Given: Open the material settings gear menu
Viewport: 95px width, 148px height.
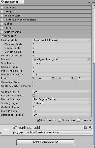Looking at the screenshot, I should pos(90,127).
